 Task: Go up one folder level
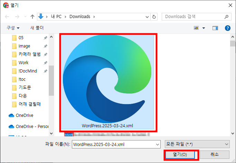click(32, 17)
